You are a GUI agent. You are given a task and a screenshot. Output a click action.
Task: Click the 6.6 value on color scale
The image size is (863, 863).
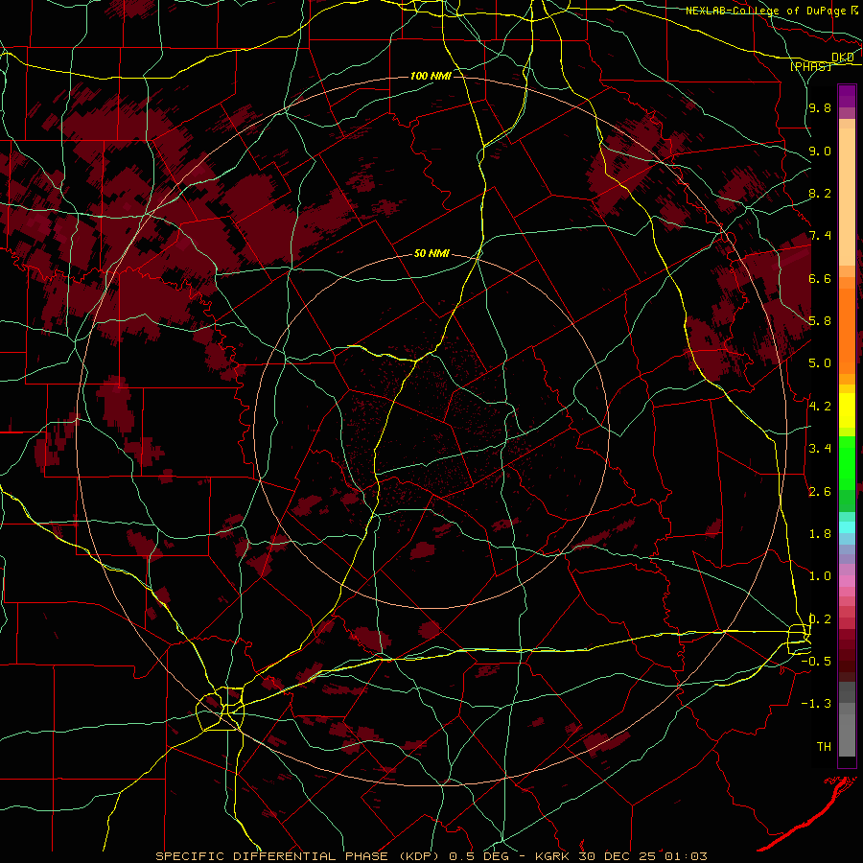[x=820, y=278]
